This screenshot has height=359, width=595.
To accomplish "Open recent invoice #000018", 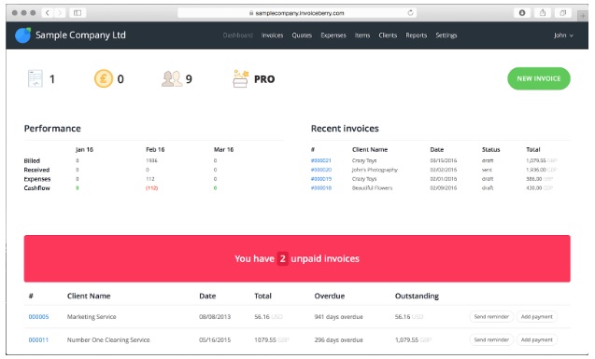I will (320, 187).
